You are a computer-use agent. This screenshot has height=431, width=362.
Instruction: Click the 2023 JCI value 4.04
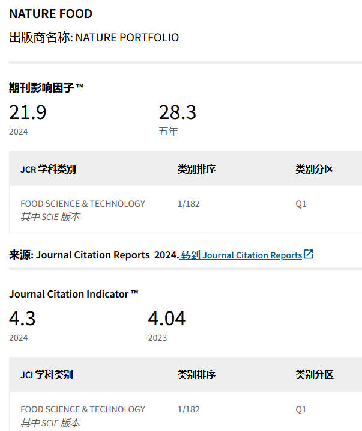(167, 318)
